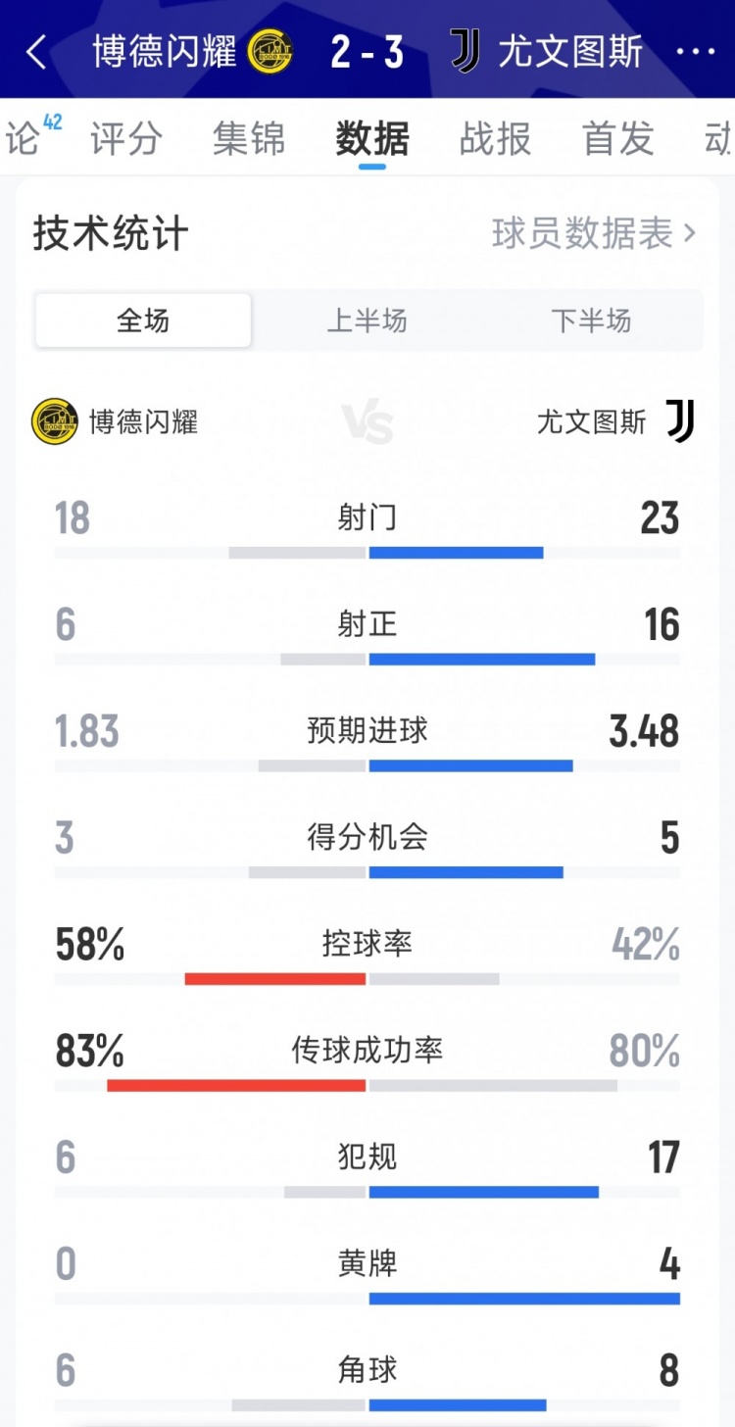Tap the red 控球率 possession bar
Image resolution: width=735 pixels, height=1427 pixels.
[x=275, y=978]
